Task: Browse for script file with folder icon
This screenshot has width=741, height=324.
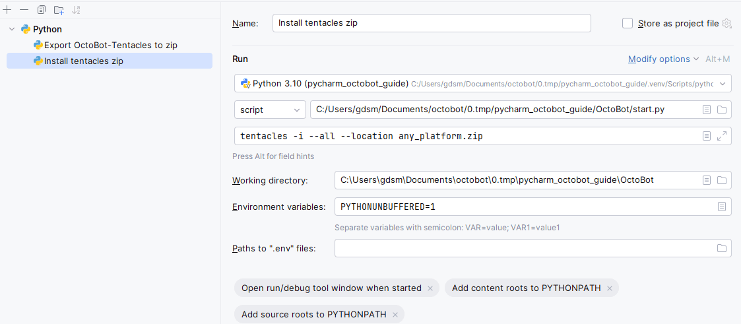Action: tap(722, 110)
